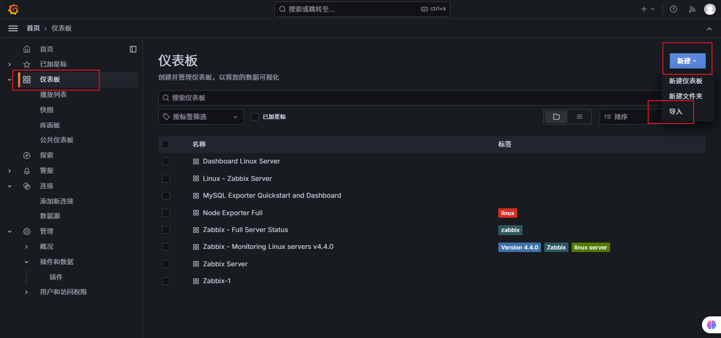
Task: Check the Node Exporter Full checkbox
Action: [x=166, y=213]
